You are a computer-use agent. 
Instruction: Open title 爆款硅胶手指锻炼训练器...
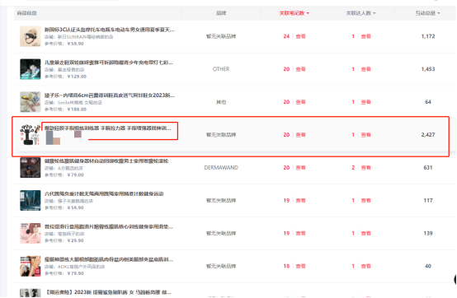click(108, 128)
